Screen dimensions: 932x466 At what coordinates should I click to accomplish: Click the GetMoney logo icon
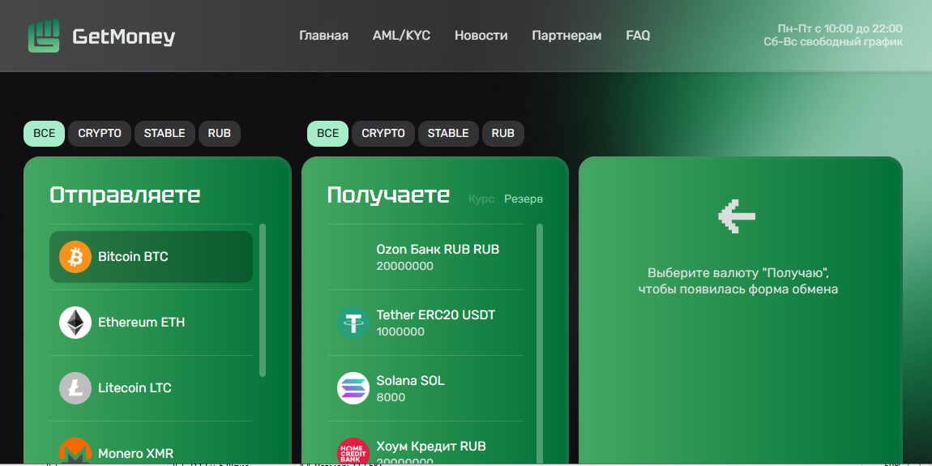point(44,36)
